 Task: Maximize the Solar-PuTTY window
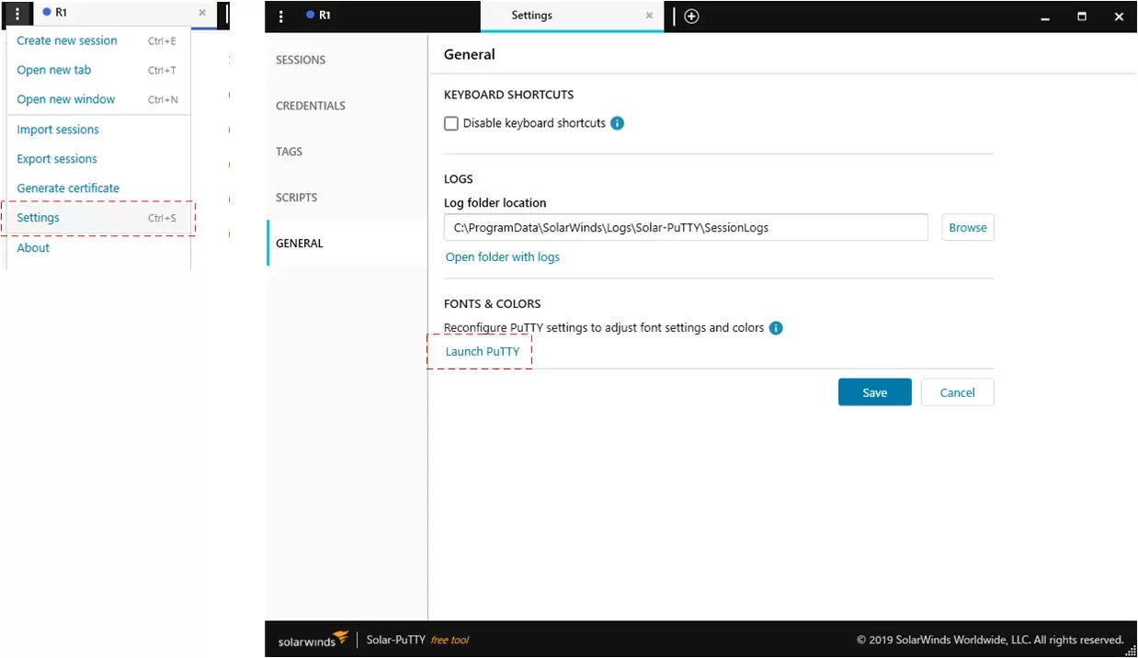[1082, 17]
